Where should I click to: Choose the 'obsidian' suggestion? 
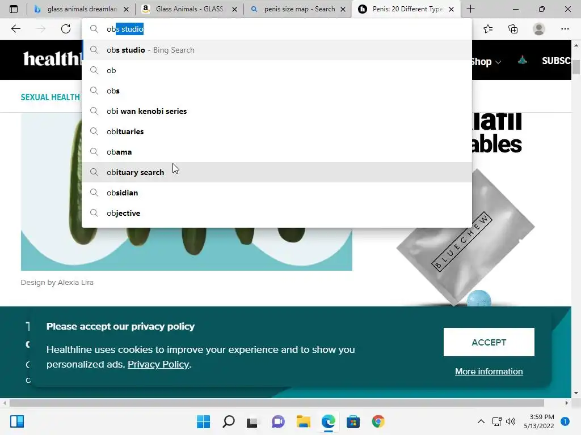(276, 193)
